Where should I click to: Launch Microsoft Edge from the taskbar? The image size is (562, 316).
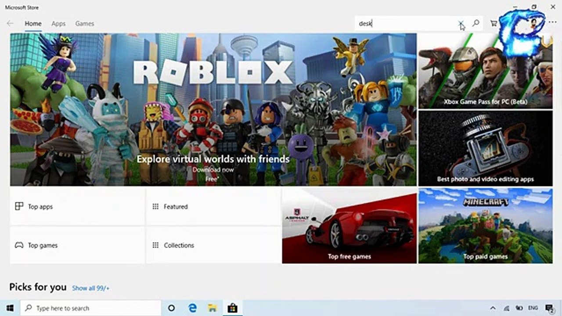[x=192, y=308]
